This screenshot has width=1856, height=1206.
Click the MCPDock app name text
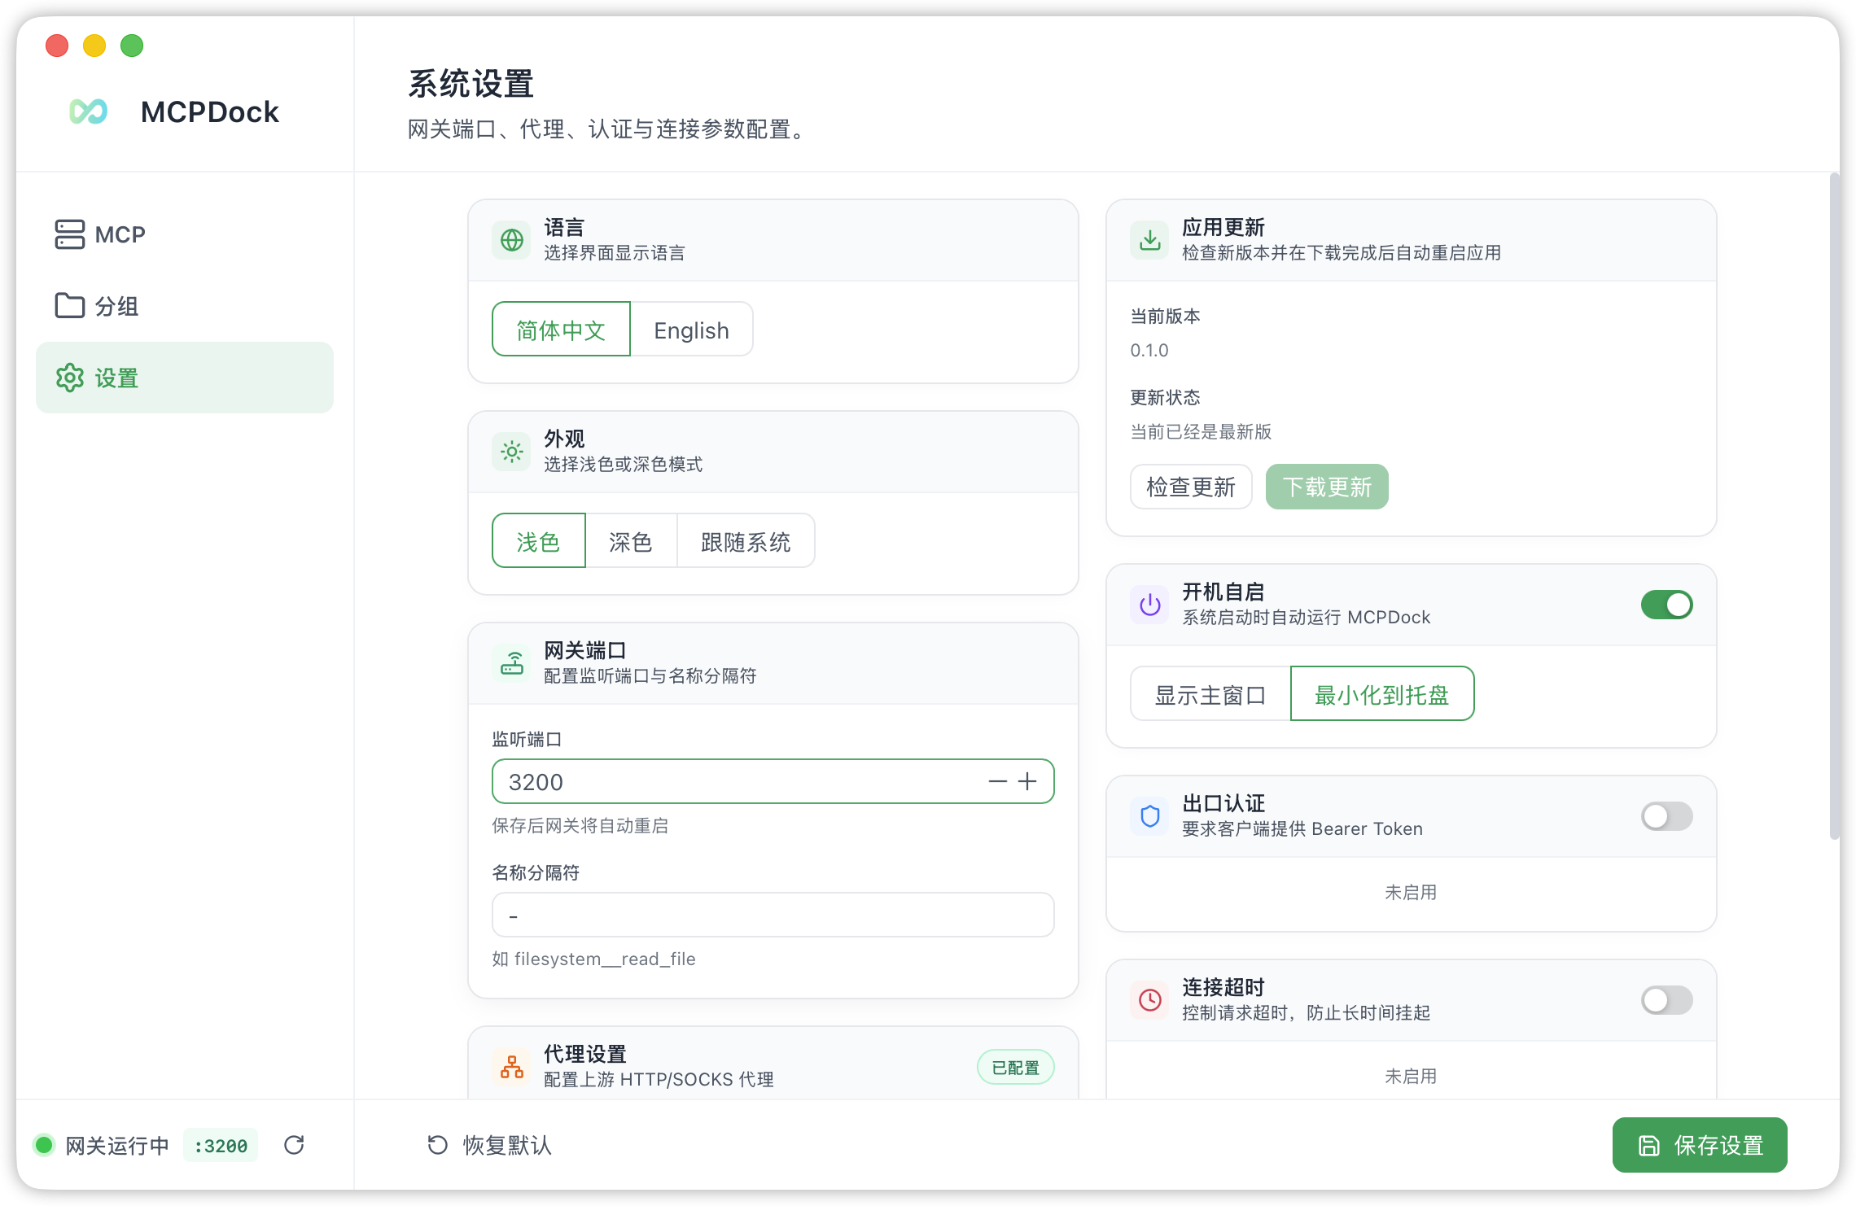209,111
